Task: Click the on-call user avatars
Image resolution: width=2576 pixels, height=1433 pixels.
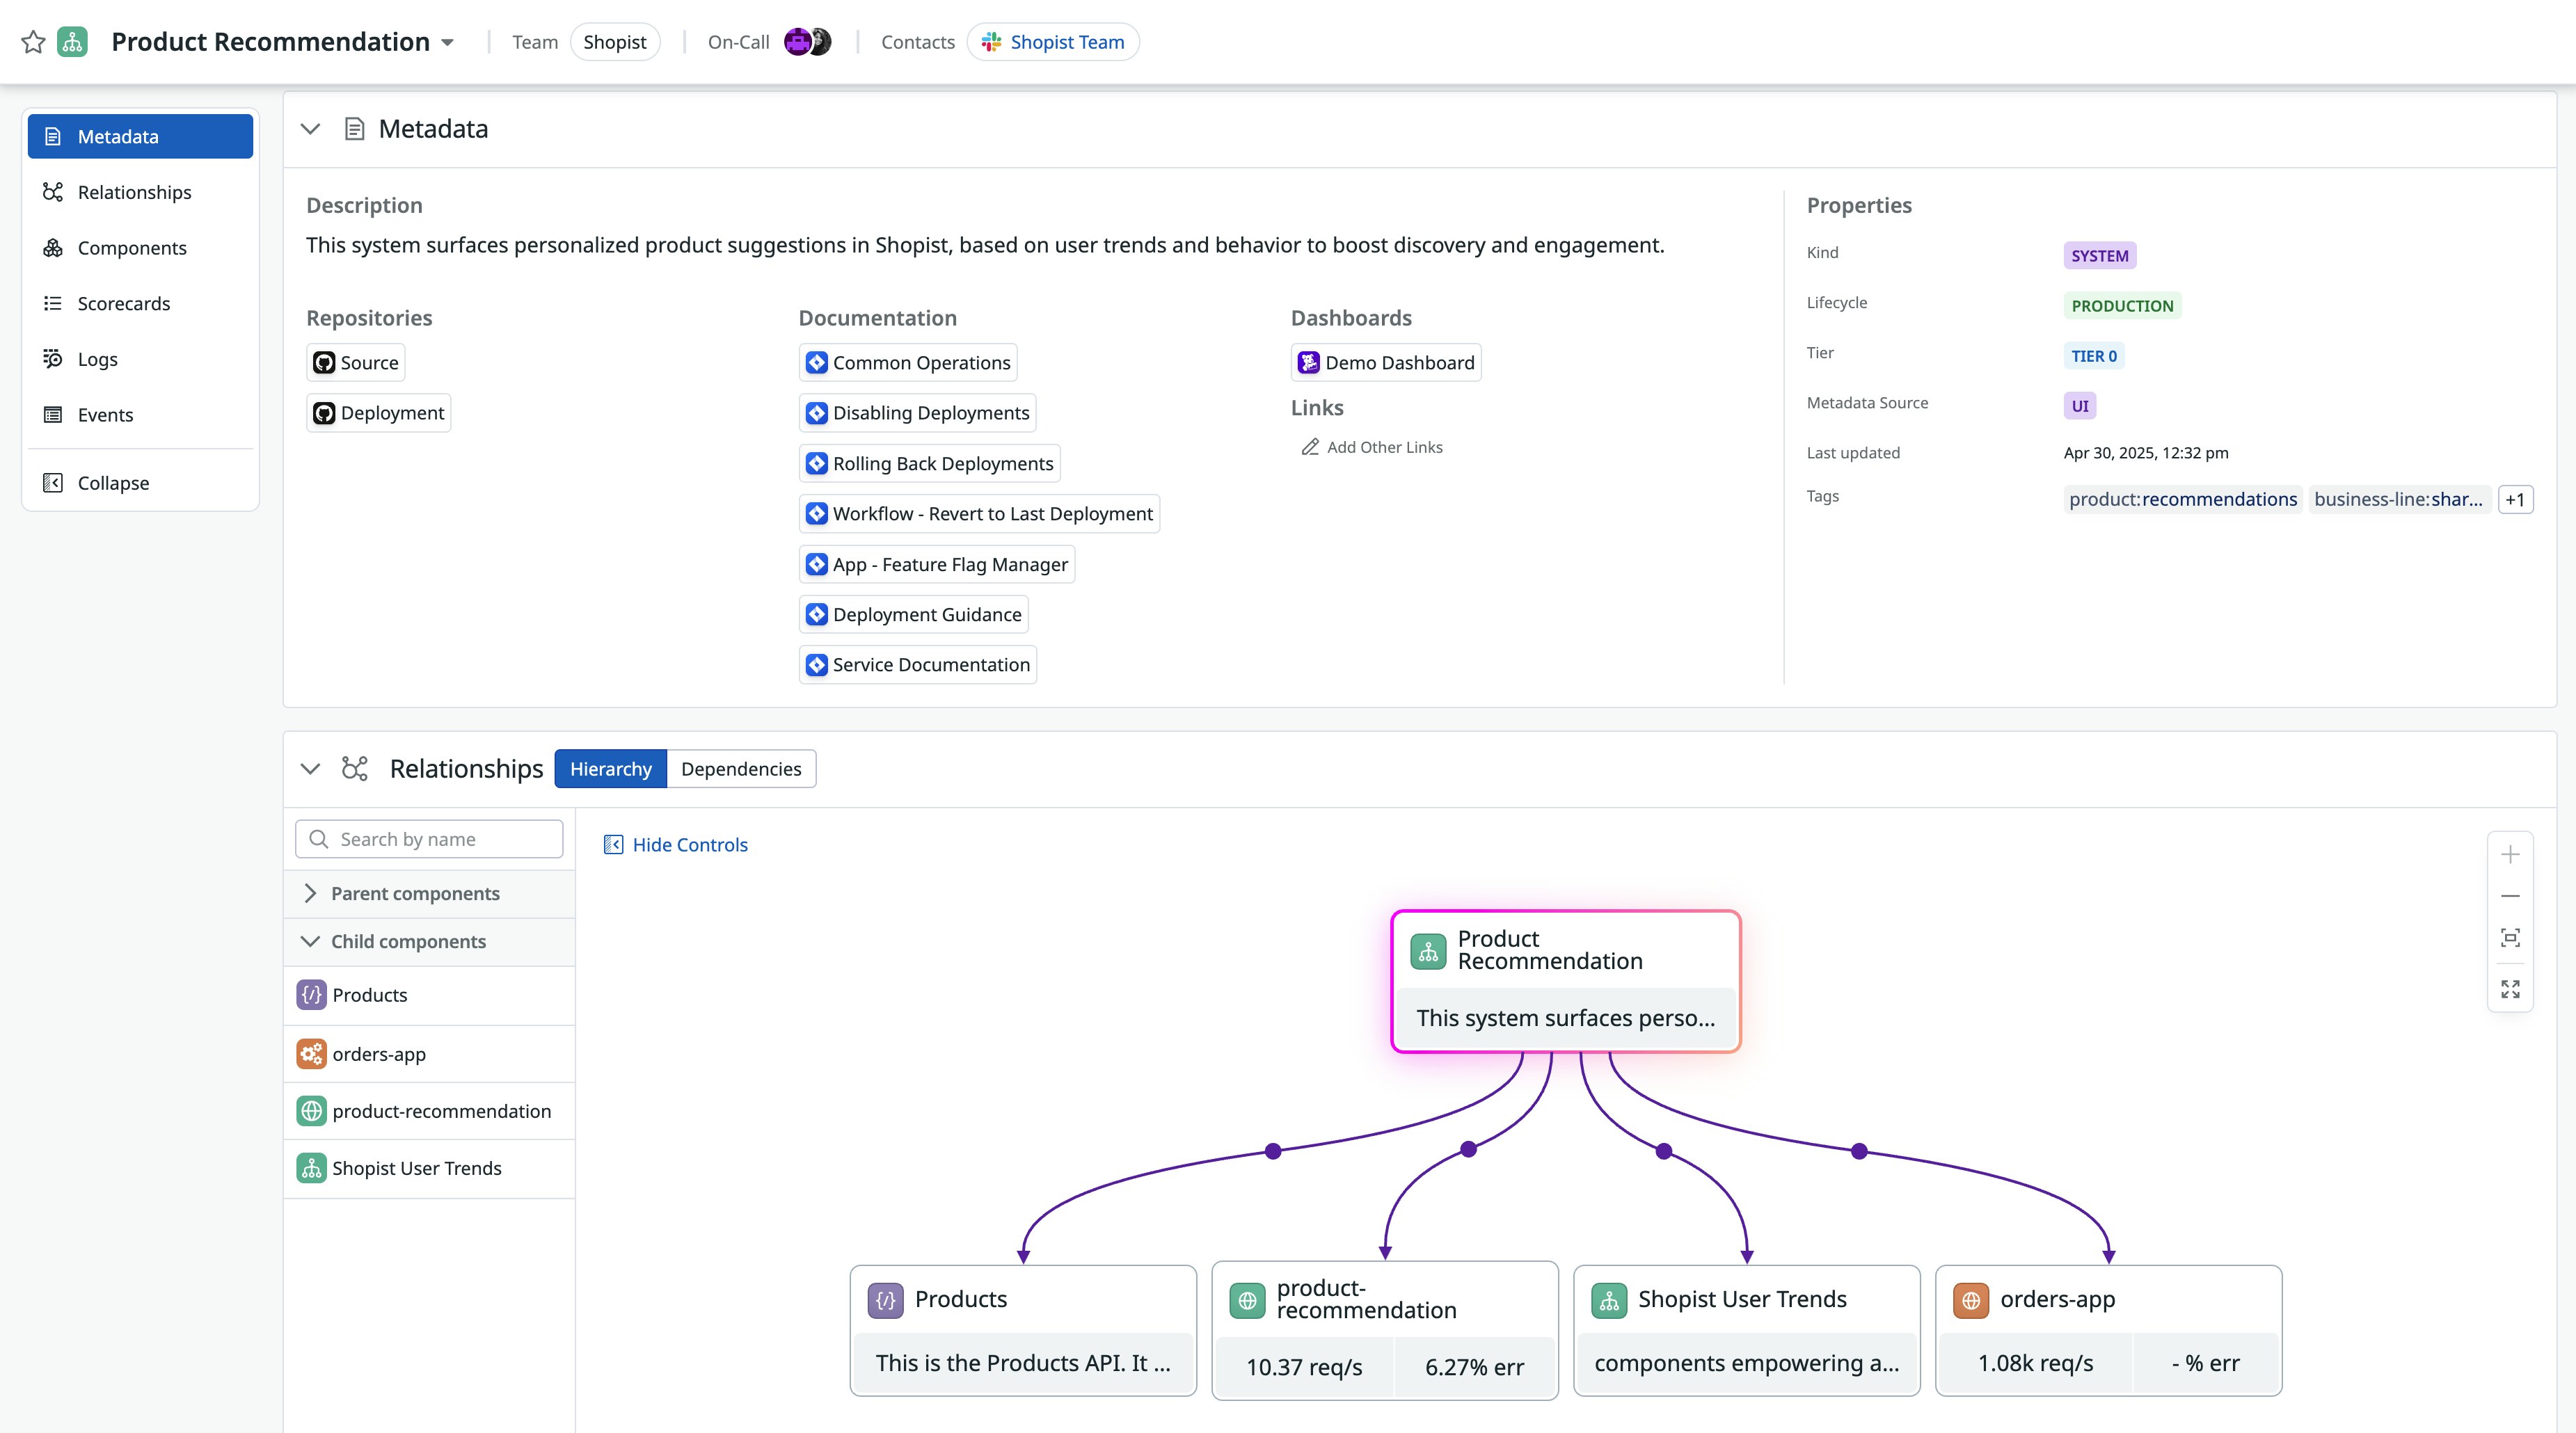Action: (x=807, y=42)
